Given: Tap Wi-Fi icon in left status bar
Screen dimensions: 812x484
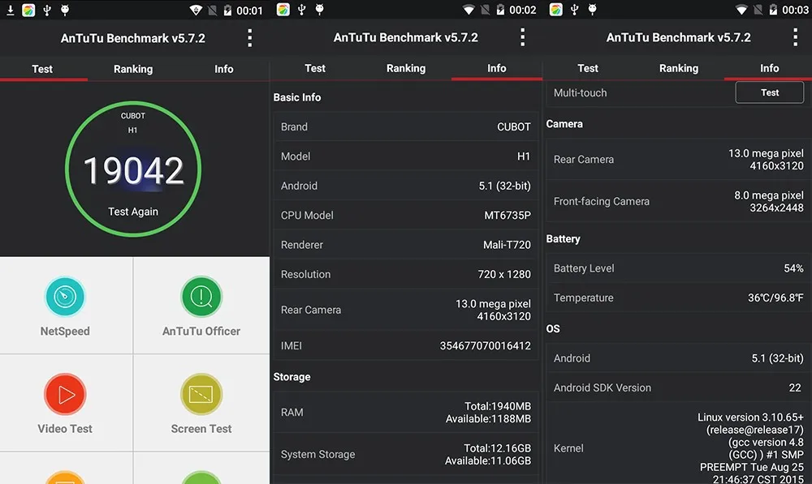Looking at the screenshot, I should click(x=196, y=11).
